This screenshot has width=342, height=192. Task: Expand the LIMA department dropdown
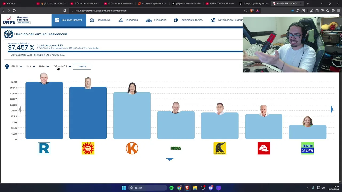click(x=30, y=66)
